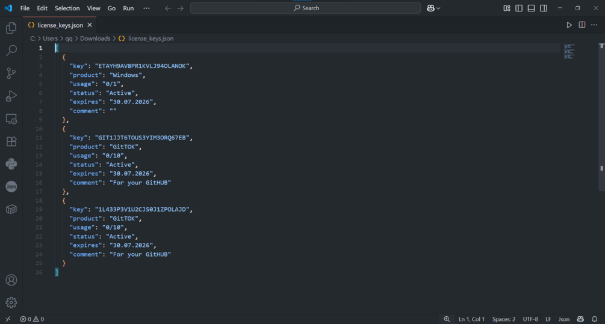Viewport: 605px width, 324px height.
Task: Run the file with play button
Action: click(x=569, y=25)
